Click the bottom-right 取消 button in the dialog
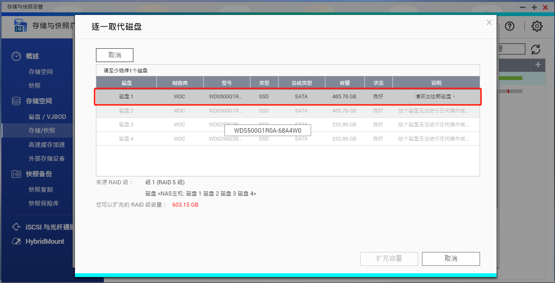This screenshot has width=555, height=283. 451,259
